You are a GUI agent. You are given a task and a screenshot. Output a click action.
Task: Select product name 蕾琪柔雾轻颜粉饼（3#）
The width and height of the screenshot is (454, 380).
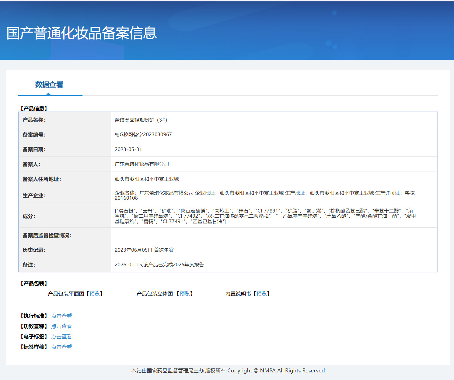click(141, 120)
